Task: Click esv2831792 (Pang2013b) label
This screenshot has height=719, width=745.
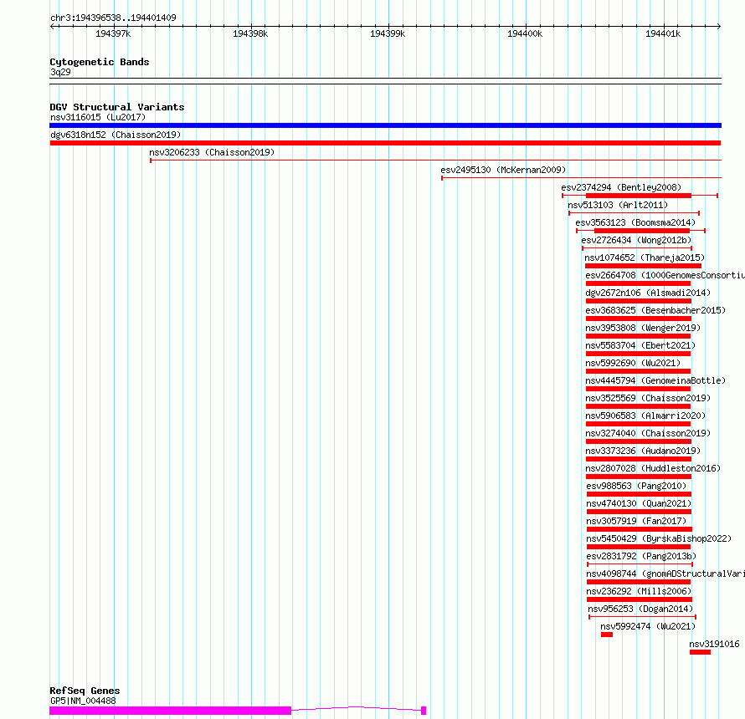Action: click(x=641, y=556)
